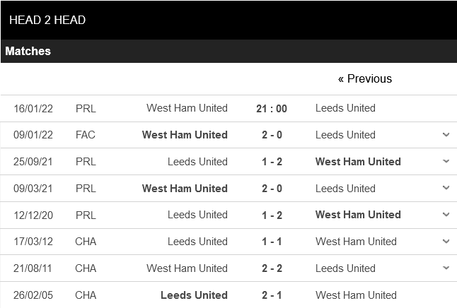The width and height of the screenshot is (457, 308).
Task: View the 1 - 1 score from 17/03/12
Action: [272, 242]
